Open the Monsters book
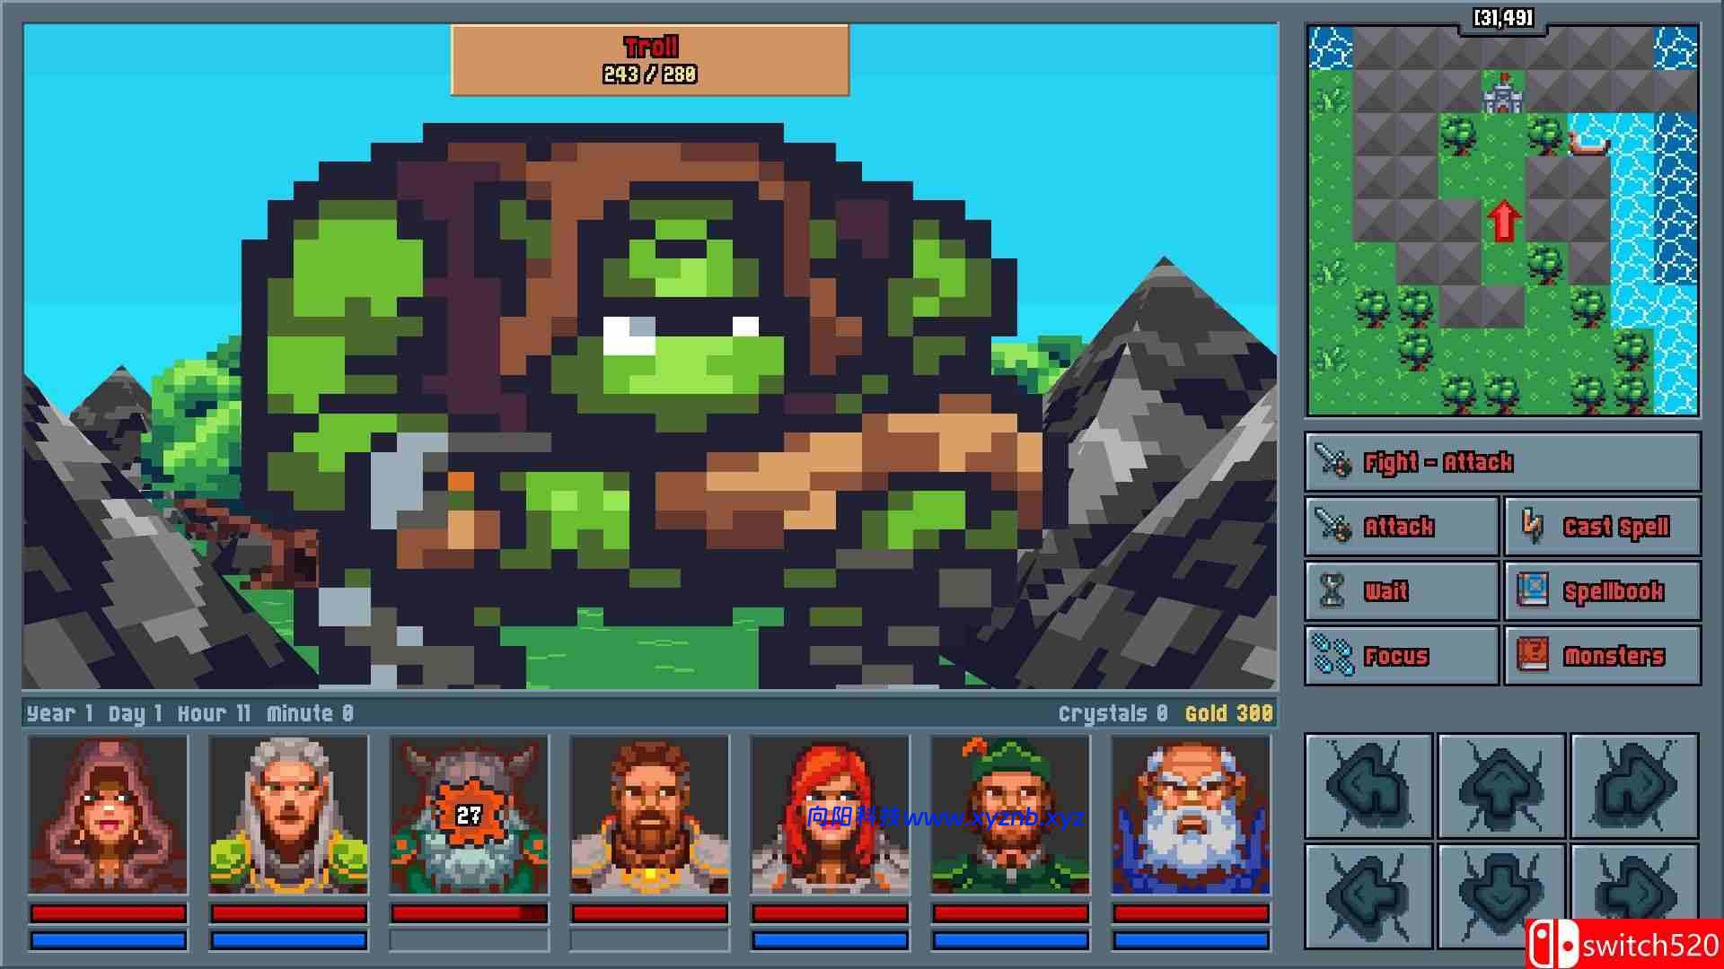Screen dimensions: 1724x969 1602,656
